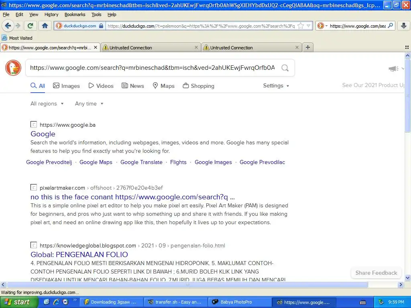Open 'no this is the face conant' result

point(132,197)
